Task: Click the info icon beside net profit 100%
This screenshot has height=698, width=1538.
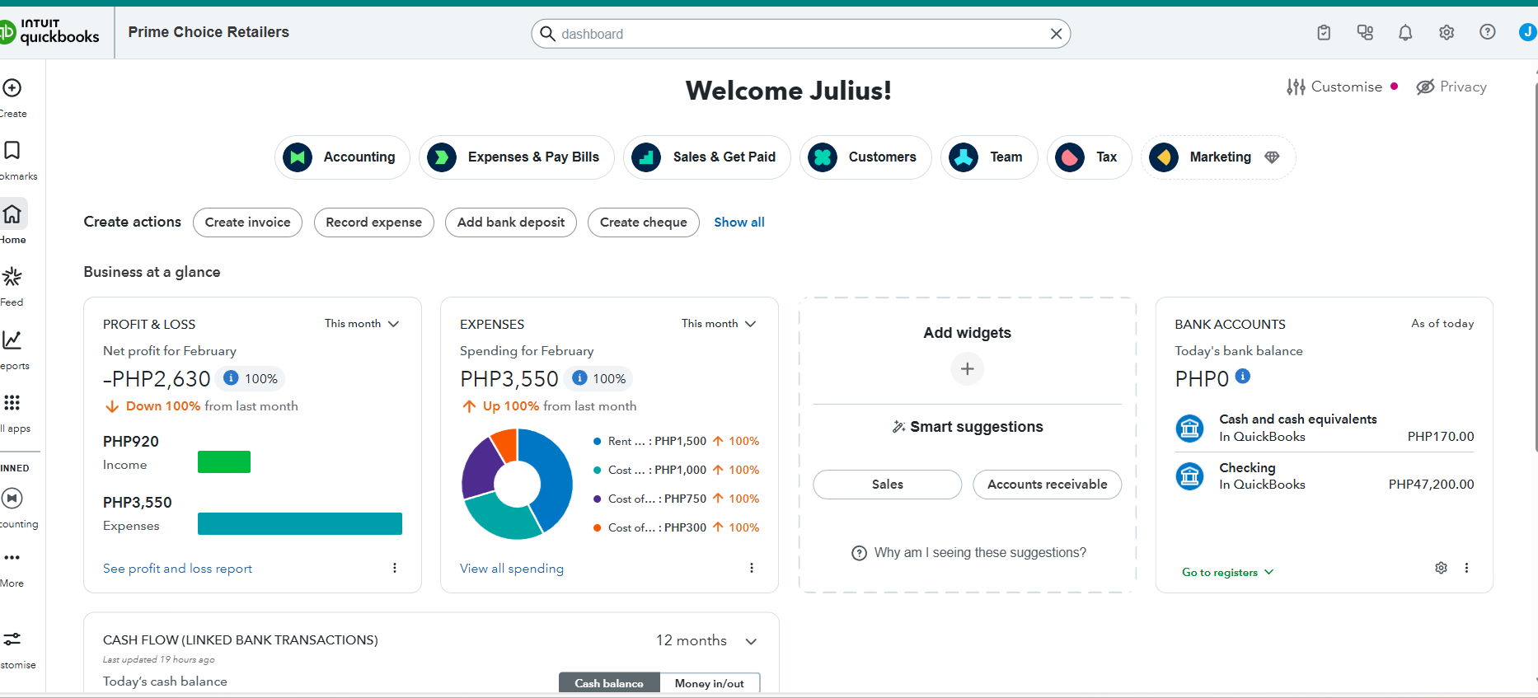Action: (232, 378)
